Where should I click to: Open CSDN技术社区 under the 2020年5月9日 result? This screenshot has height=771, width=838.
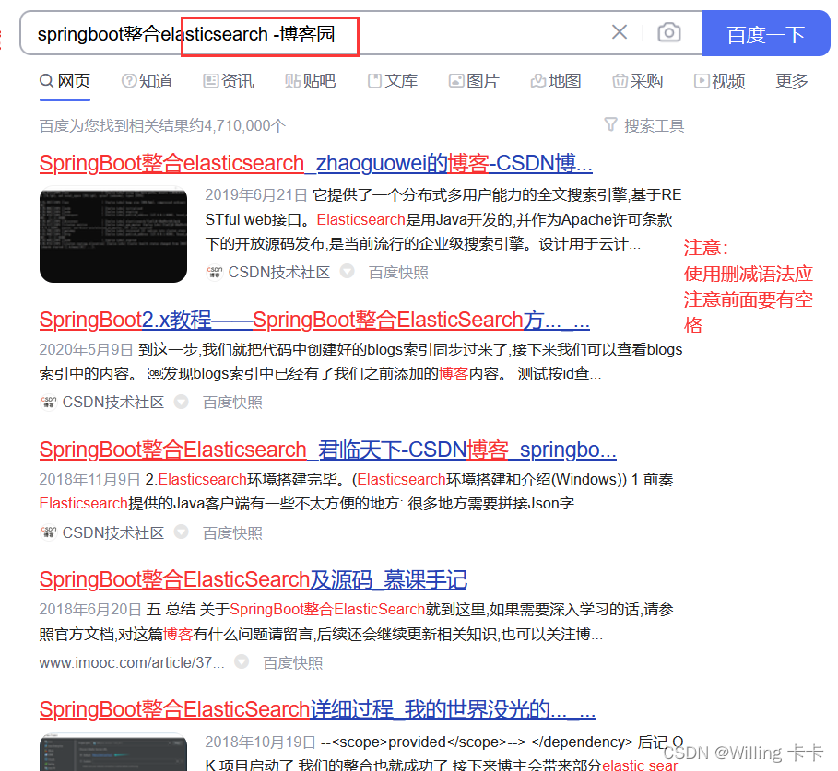point(112,402)
